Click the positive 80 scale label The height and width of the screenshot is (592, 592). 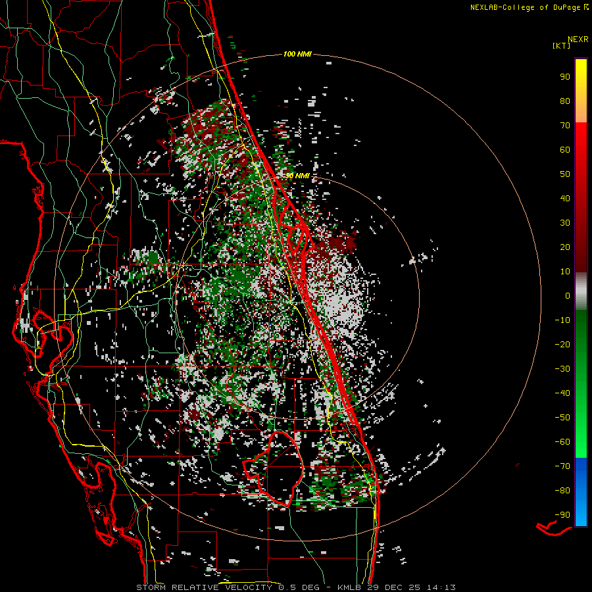(x=565, y=101)
